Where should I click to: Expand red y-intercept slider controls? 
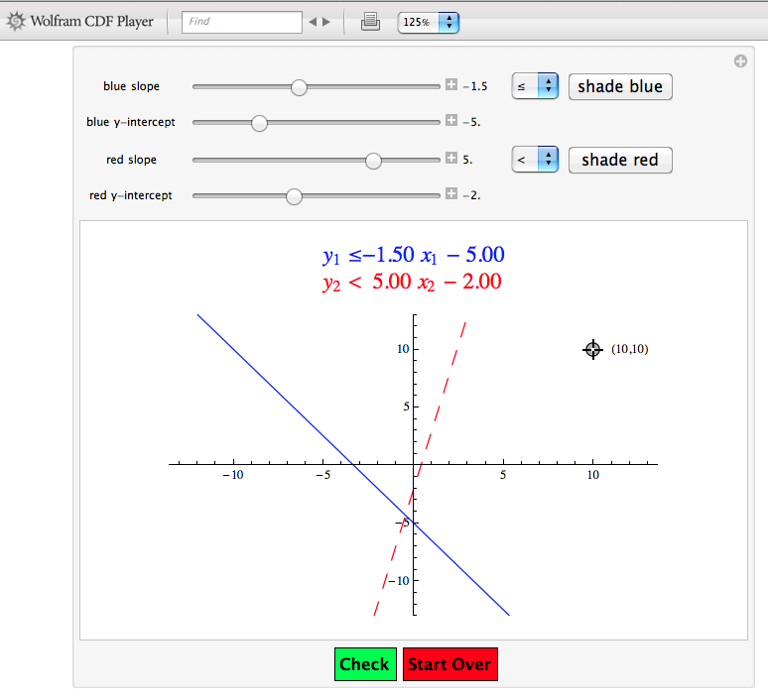click(x=451, y=194)
